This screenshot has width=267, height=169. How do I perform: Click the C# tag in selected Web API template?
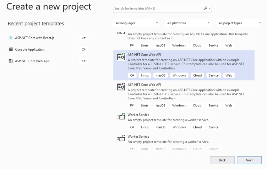click(132, 75)
